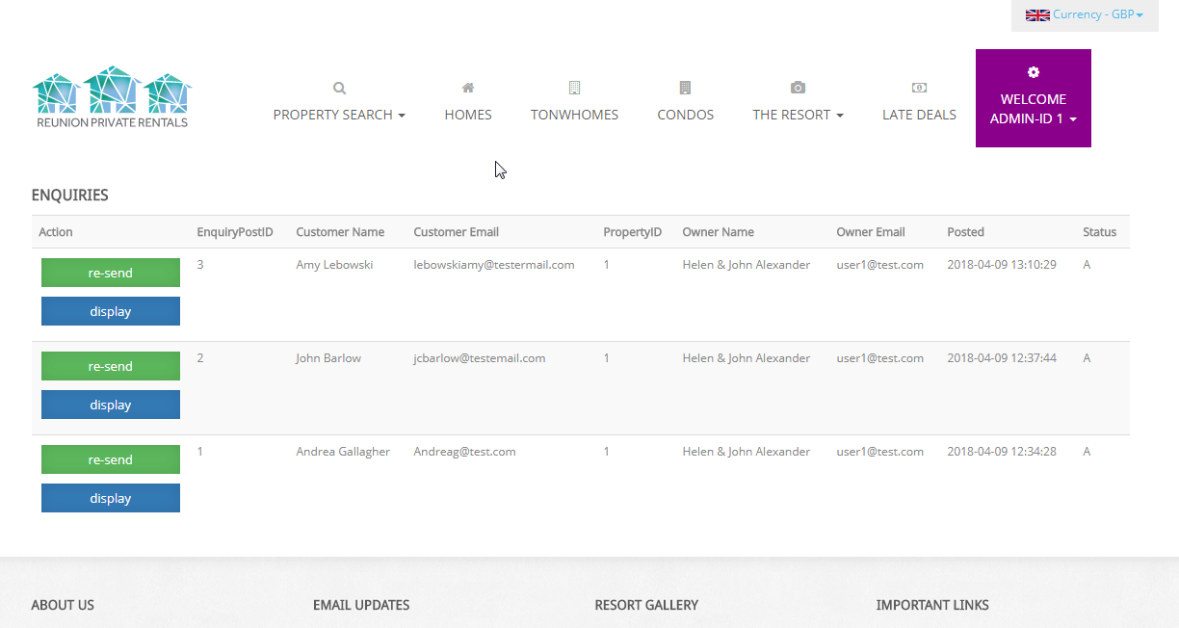Re-send enquiry from John Barlow
The width and height of the screenshot is (1179, 628).
point(111,366)
